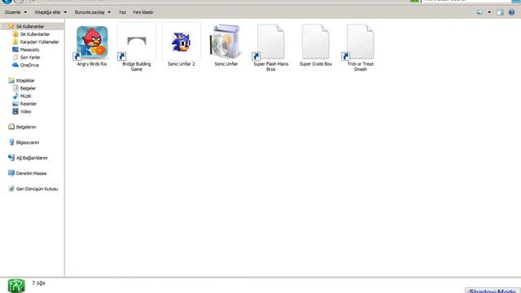Select the Sonic Unfair 2 icon
Viewport: 521px width, 293px height.
tap(182, 42)
